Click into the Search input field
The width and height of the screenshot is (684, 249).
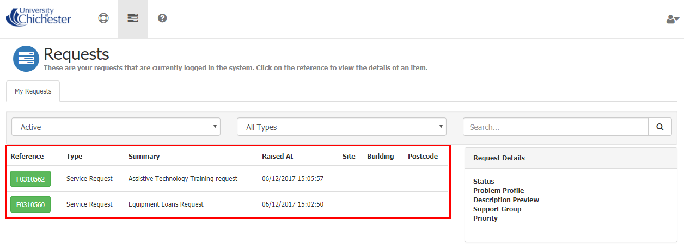pos(555,127)
